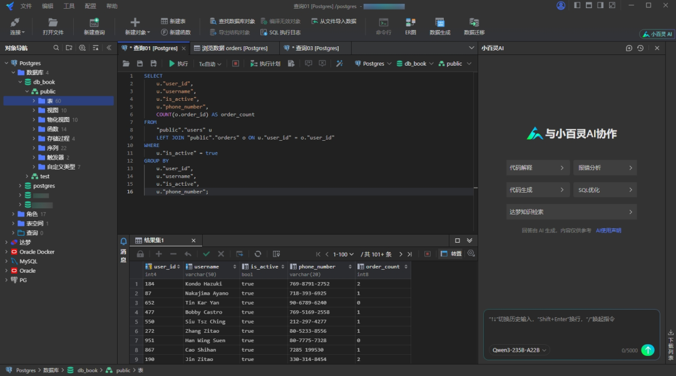Click the SQL优化 button
Viewport: 676px width, 376px height.
click(x=605, y=190)
